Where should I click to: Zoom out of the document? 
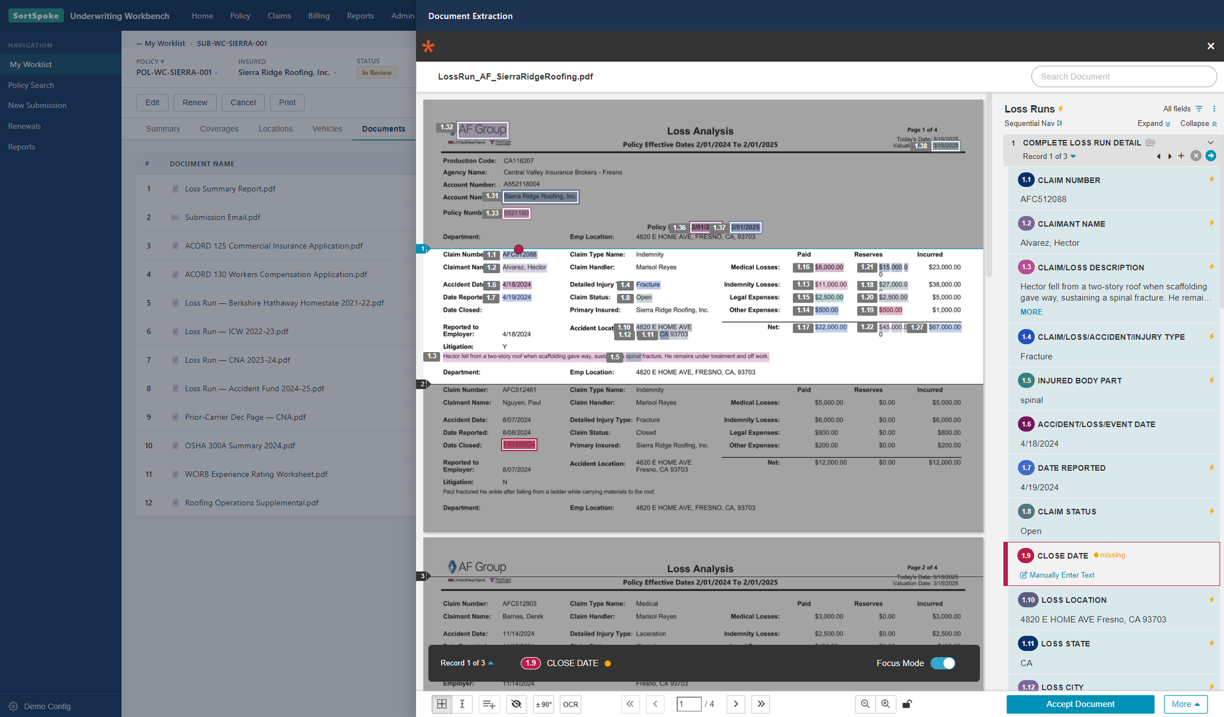[x=865, y=704]
